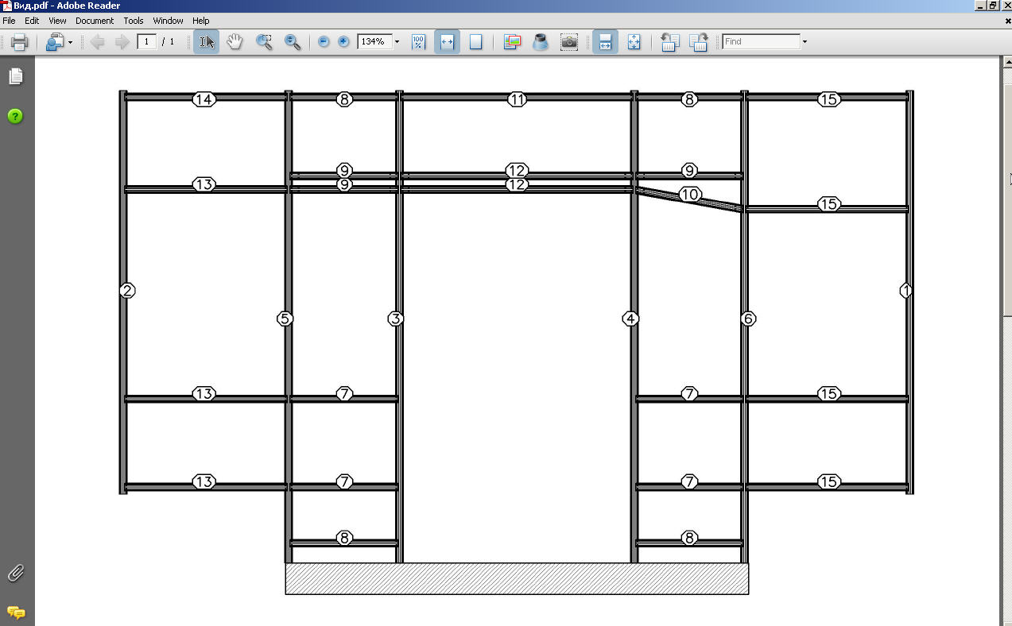Show the Comments panel in sidebar

[x=15, y=612]
